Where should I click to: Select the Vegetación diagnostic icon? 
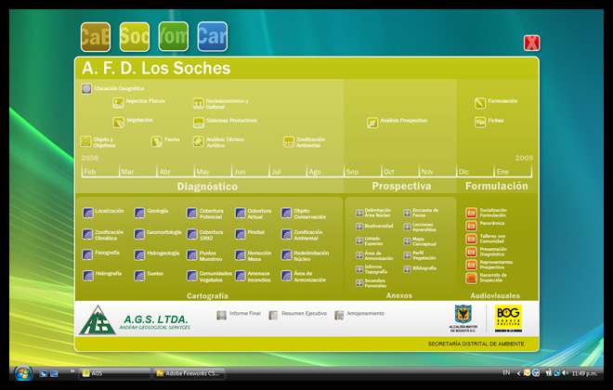118,122
